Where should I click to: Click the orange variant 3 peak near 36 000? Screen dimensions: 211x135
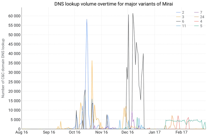(92, 61)
